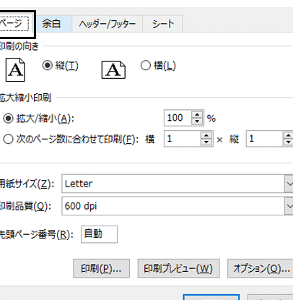Screen dimensions: 293x300
Task: Click the 印刷の向き section label
Action: 19,46
